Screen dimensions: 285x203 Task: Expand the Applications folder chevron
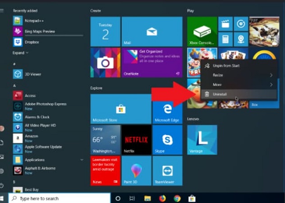pyautogui.click(x=82, y=160)
